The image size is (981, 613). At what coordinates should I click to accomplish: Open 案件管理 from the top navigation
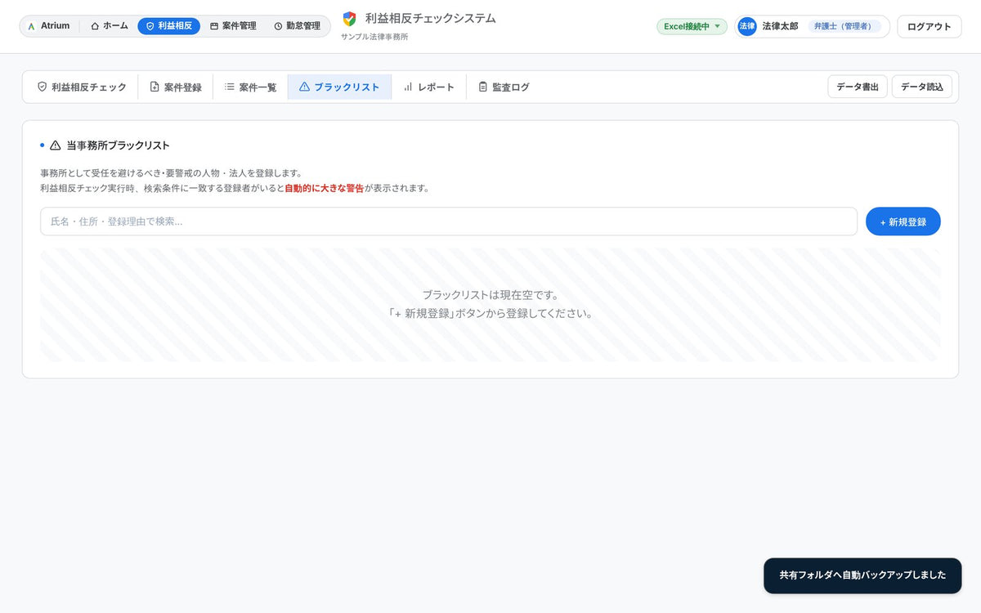point(233,26)
